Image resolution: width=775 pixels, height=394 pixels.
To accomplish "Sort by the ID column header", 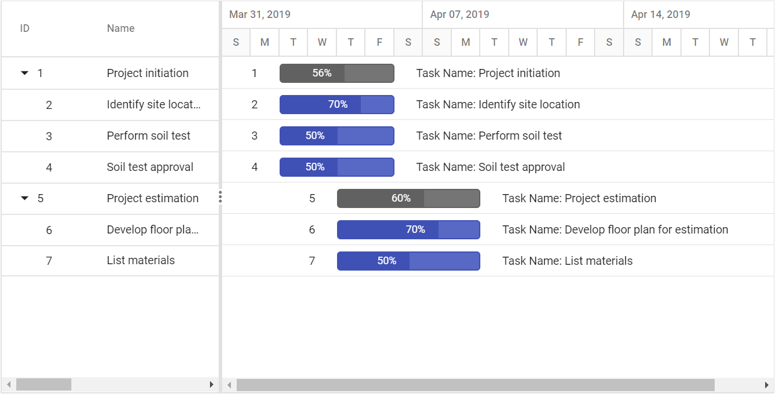I will 25,28.
